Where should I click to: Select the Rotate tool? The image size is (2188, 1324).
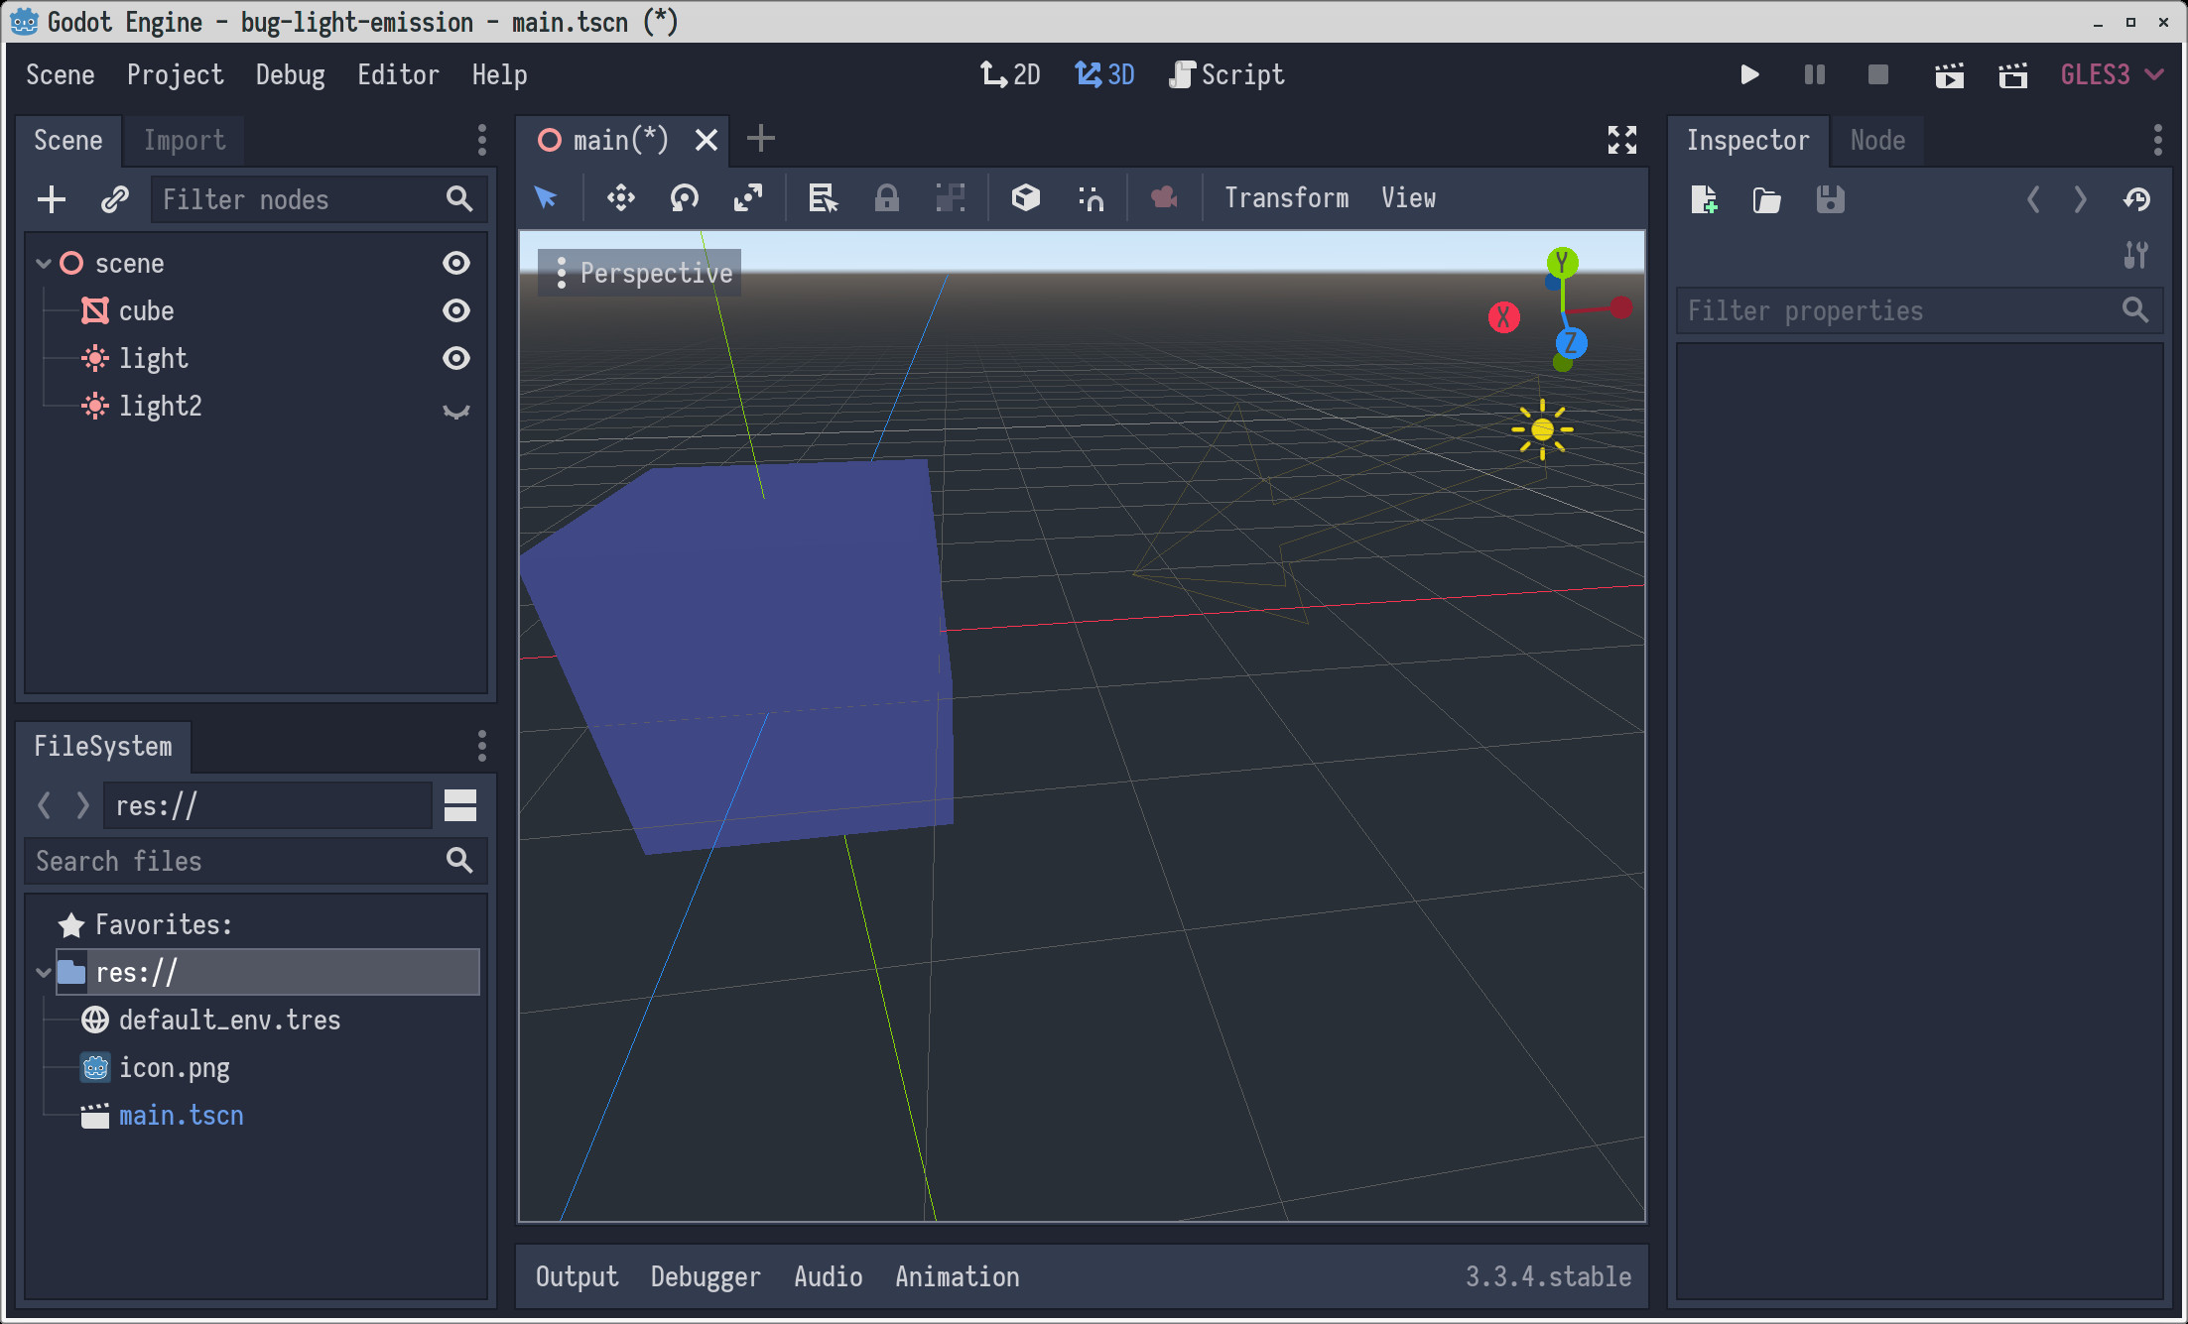684,198
